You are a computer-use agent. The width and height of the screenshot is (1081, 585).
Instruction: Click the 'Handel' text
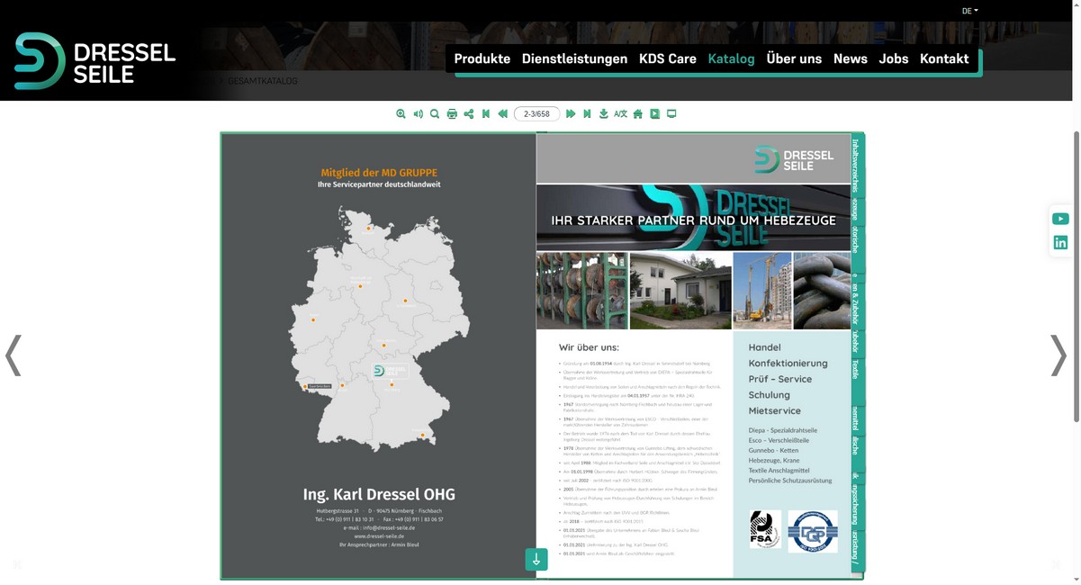[x=764, y=347]
